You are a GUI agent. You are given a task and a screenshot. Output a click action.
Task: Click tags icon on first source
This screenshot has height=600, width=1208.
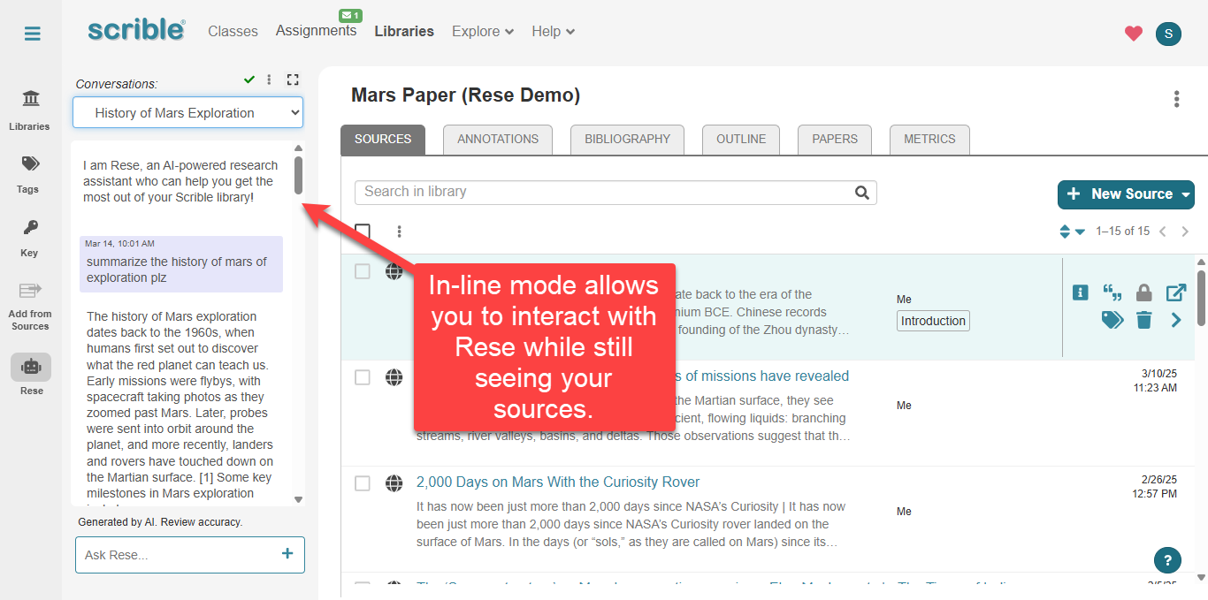[1112, 320]
